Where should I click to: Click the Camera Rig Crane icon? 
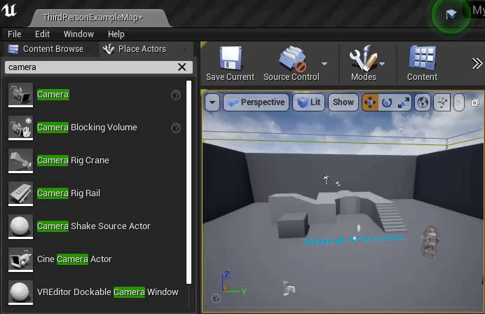(x=20, y=161)
